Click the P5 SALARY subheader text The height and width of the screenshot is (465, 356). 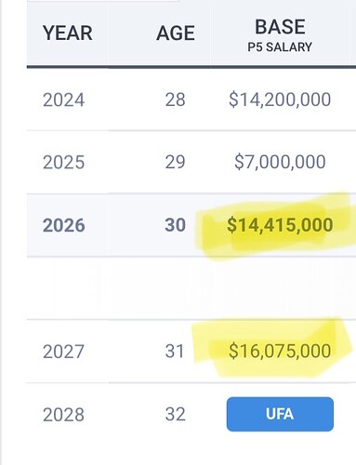(280, 47)
